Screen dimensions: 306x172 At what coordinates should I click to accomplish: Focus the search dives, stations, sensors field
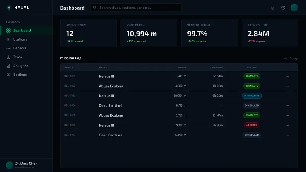[135, 8]
